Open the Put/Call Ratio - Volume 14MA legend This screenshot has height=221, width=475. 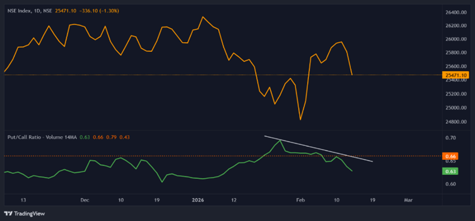pyautogui.click(x=42, y=137)
